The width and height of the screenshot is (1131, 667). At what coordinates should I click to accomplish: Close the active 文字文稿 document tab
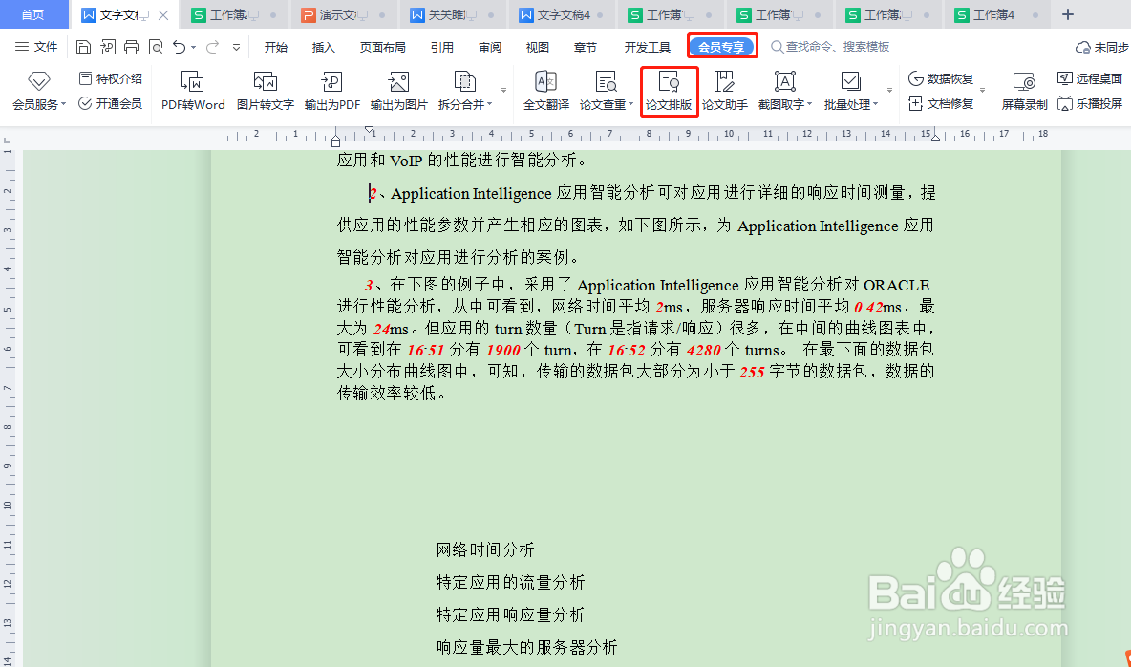163,14
